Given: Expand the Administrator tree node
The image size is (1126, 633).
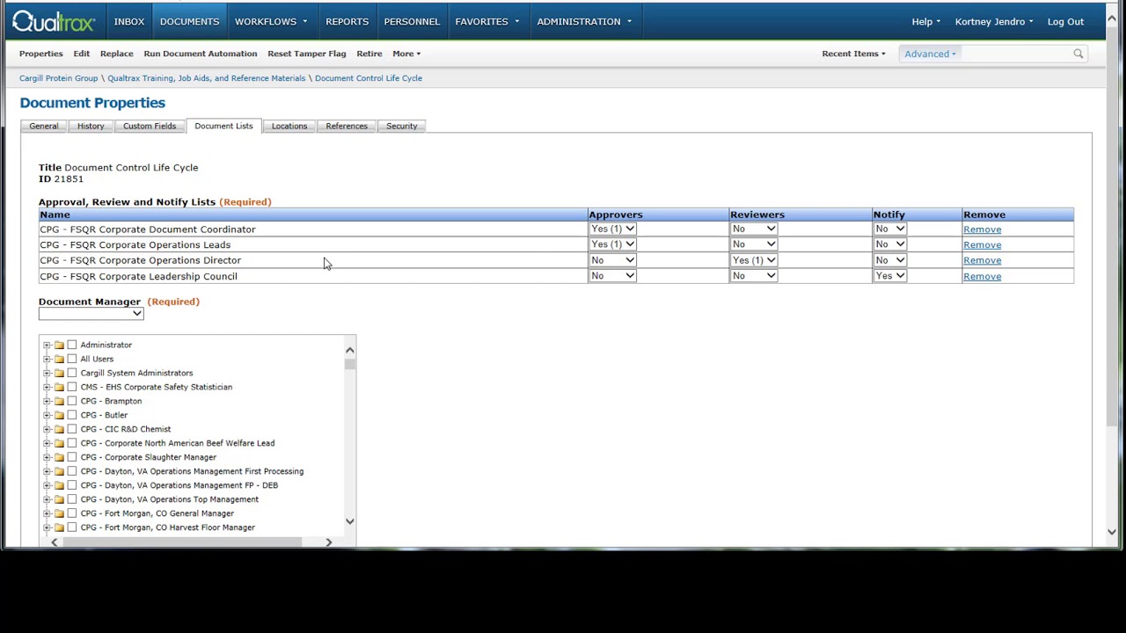Looking at the screenshot, I should (47, 345).
